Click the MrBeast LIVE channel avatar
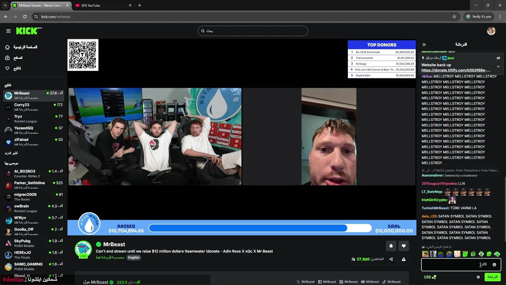506x285 pixels. point(83,249)
